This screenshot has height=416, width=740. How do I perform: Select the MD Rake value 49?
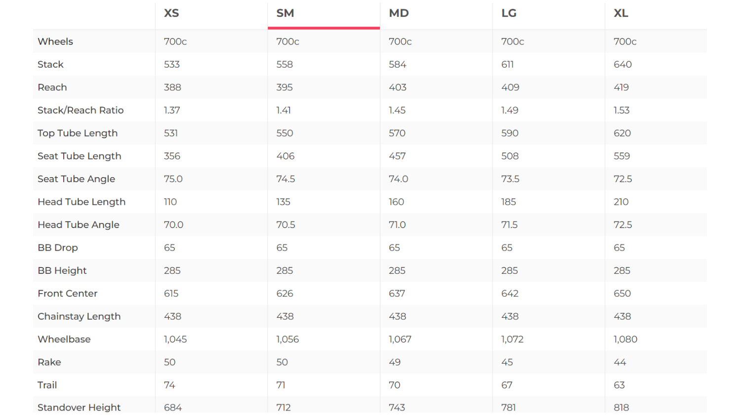pos(395,362)
